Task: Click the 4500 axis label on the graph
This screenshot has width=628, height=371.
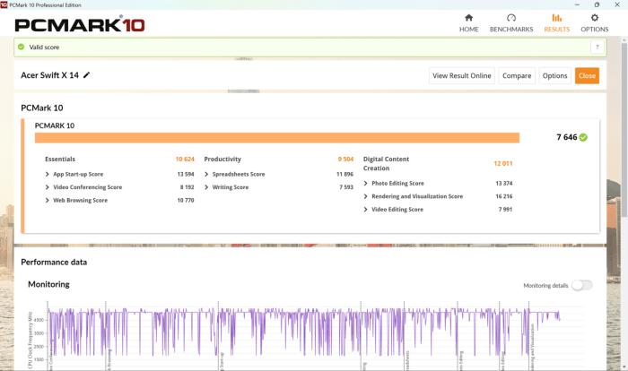Action: [x=39, y=320]
